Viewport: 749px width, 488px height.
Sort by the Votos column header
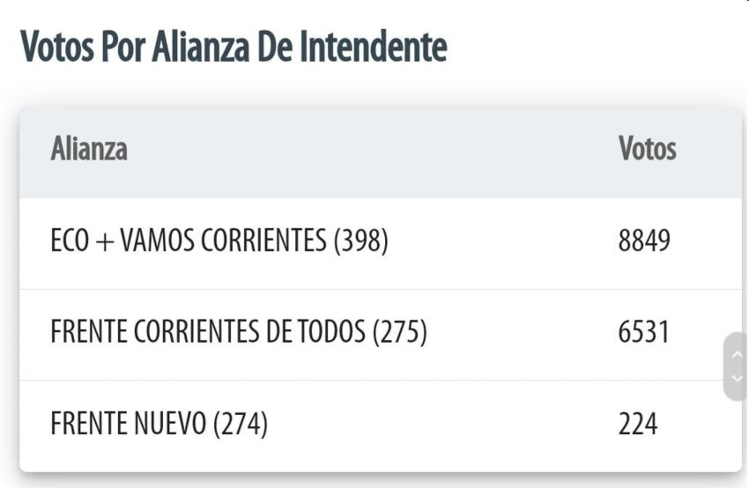point(648,149)
